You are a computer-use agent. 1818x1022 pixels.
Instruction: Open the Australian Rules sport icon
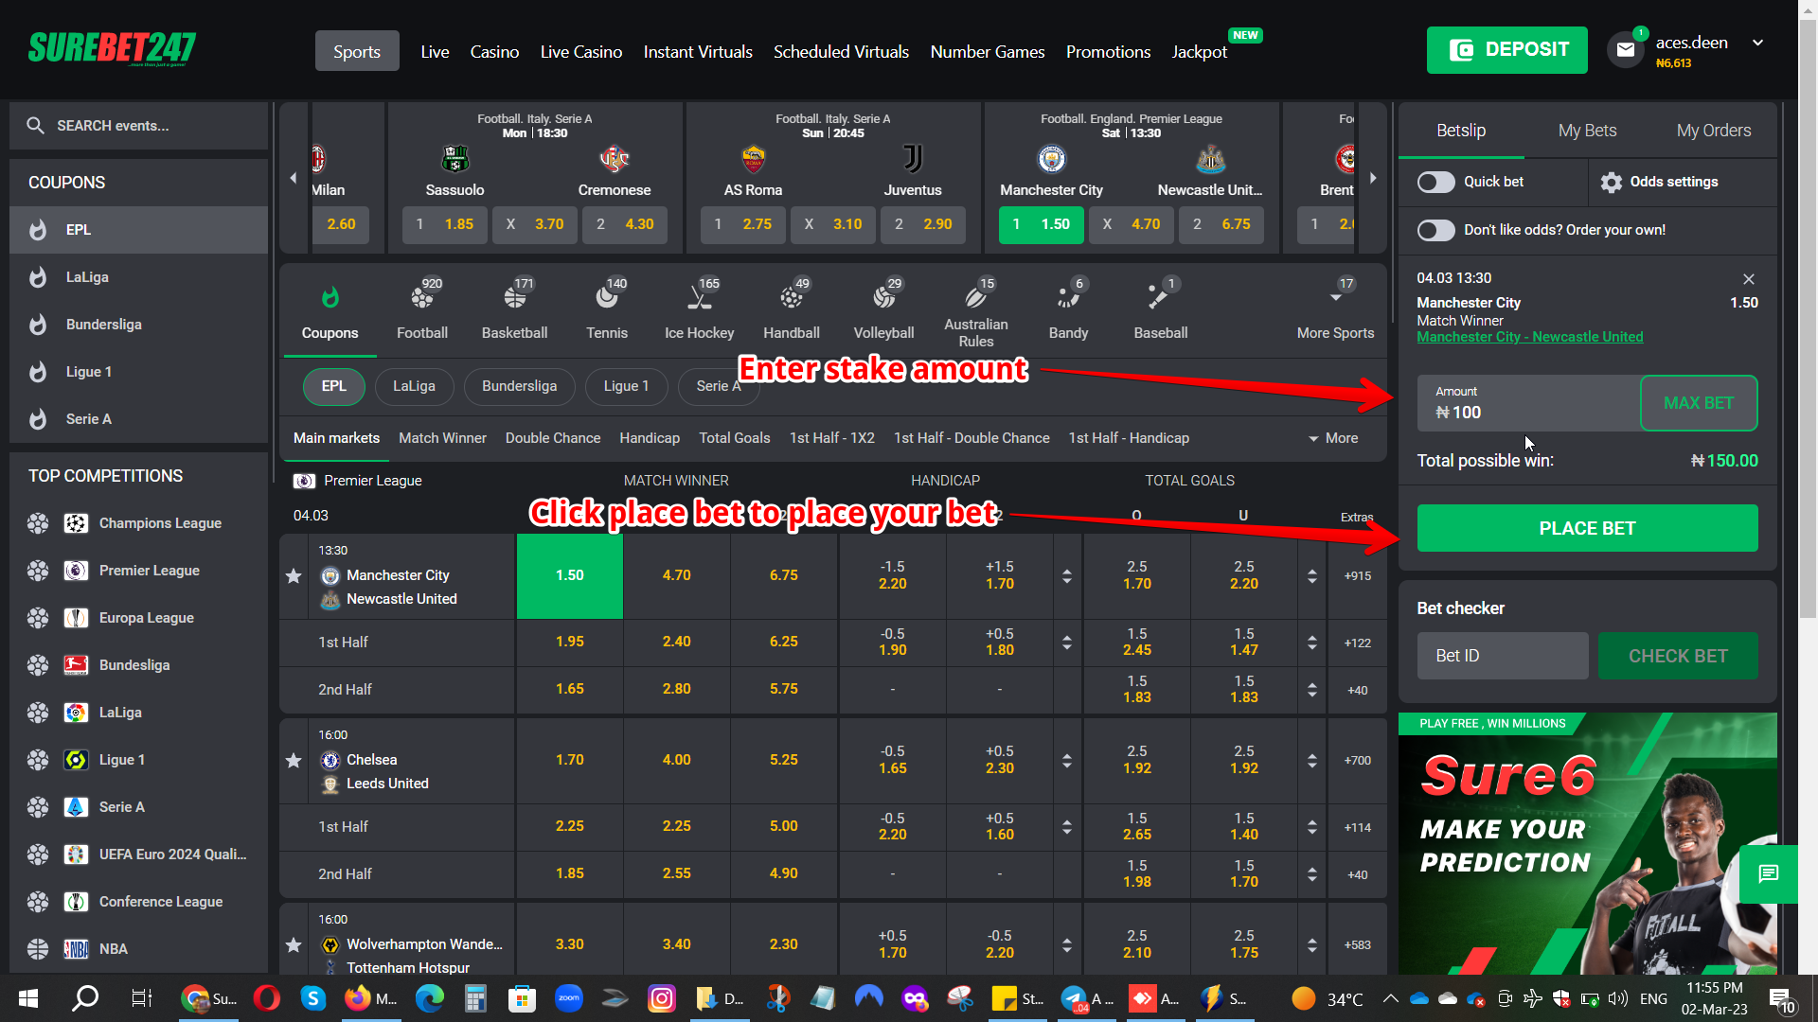pos(975,297)
